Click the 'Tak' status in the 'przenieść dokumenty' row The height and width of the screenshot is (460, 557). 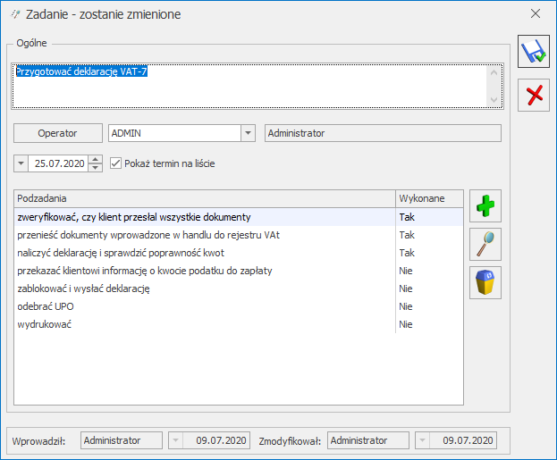click(407, 235)
